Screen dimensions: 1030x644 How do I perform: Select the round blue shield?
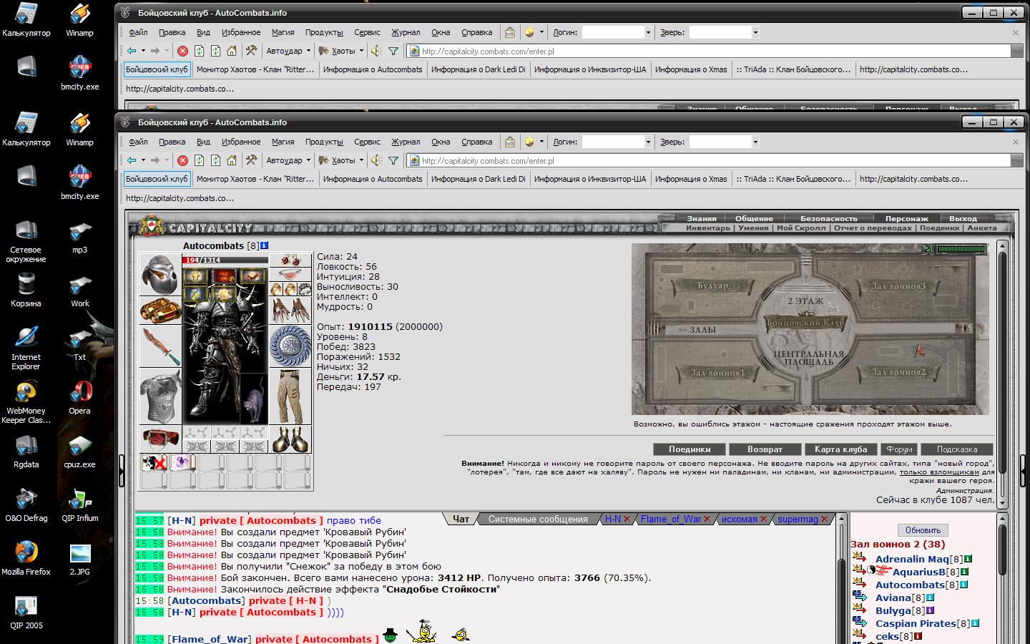(290, 346)
